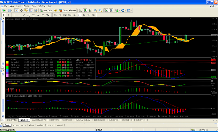This screenshot has height=132, width=218.
Task: Open the Templates icon
Action: pyautogui.click(x=129, y=10)
